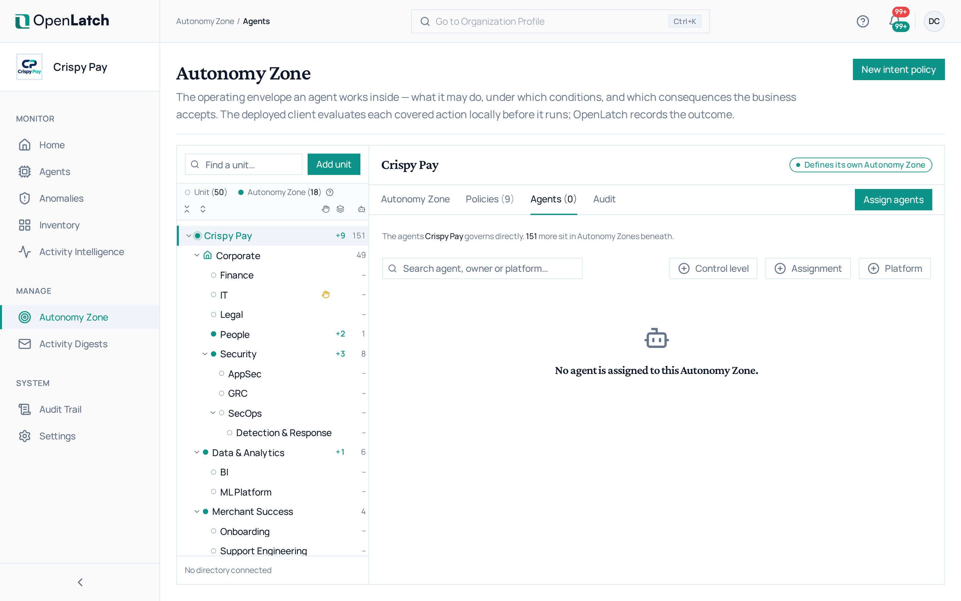Open Activity Intelligence

tap(80, 252)
